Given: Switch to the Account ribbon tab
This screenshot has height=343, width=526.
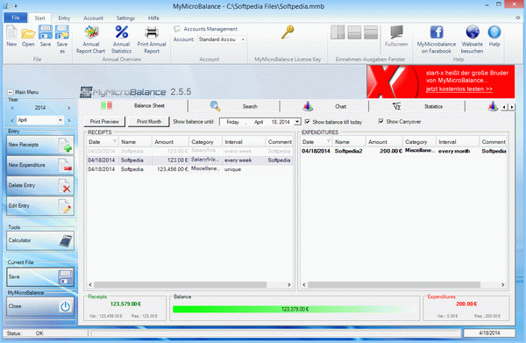Looking at the screenshot, I should [x=93, y=18].
